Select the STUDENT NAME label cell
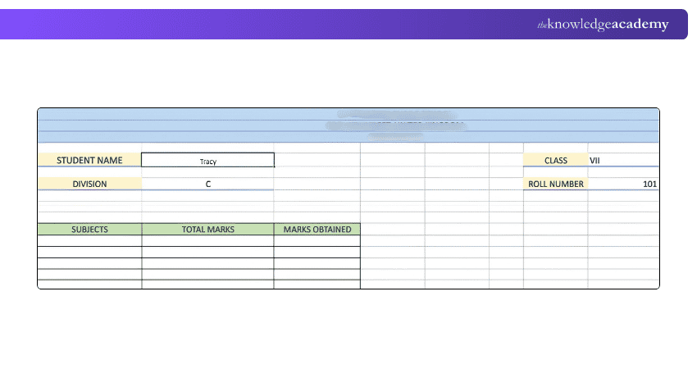697x369 pixels. [x=89, y=160]
